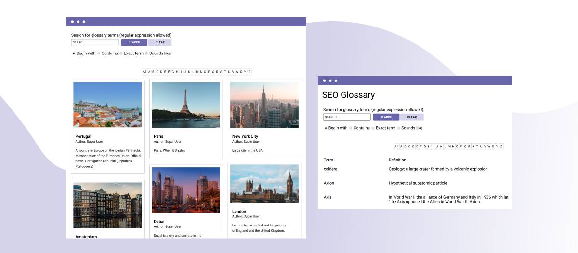578x253 pixels.
Task: Open the London entry title link
Action: pos(239,211)
